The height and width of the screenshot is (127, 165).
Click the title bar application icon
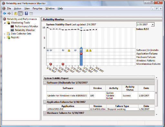pos(4,3)
